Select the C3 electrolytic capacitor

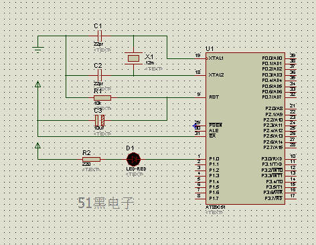[x=100, y=120]
